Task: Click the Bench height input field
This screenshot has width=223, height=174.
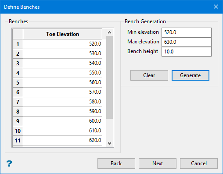Action: tap(187, 52)
